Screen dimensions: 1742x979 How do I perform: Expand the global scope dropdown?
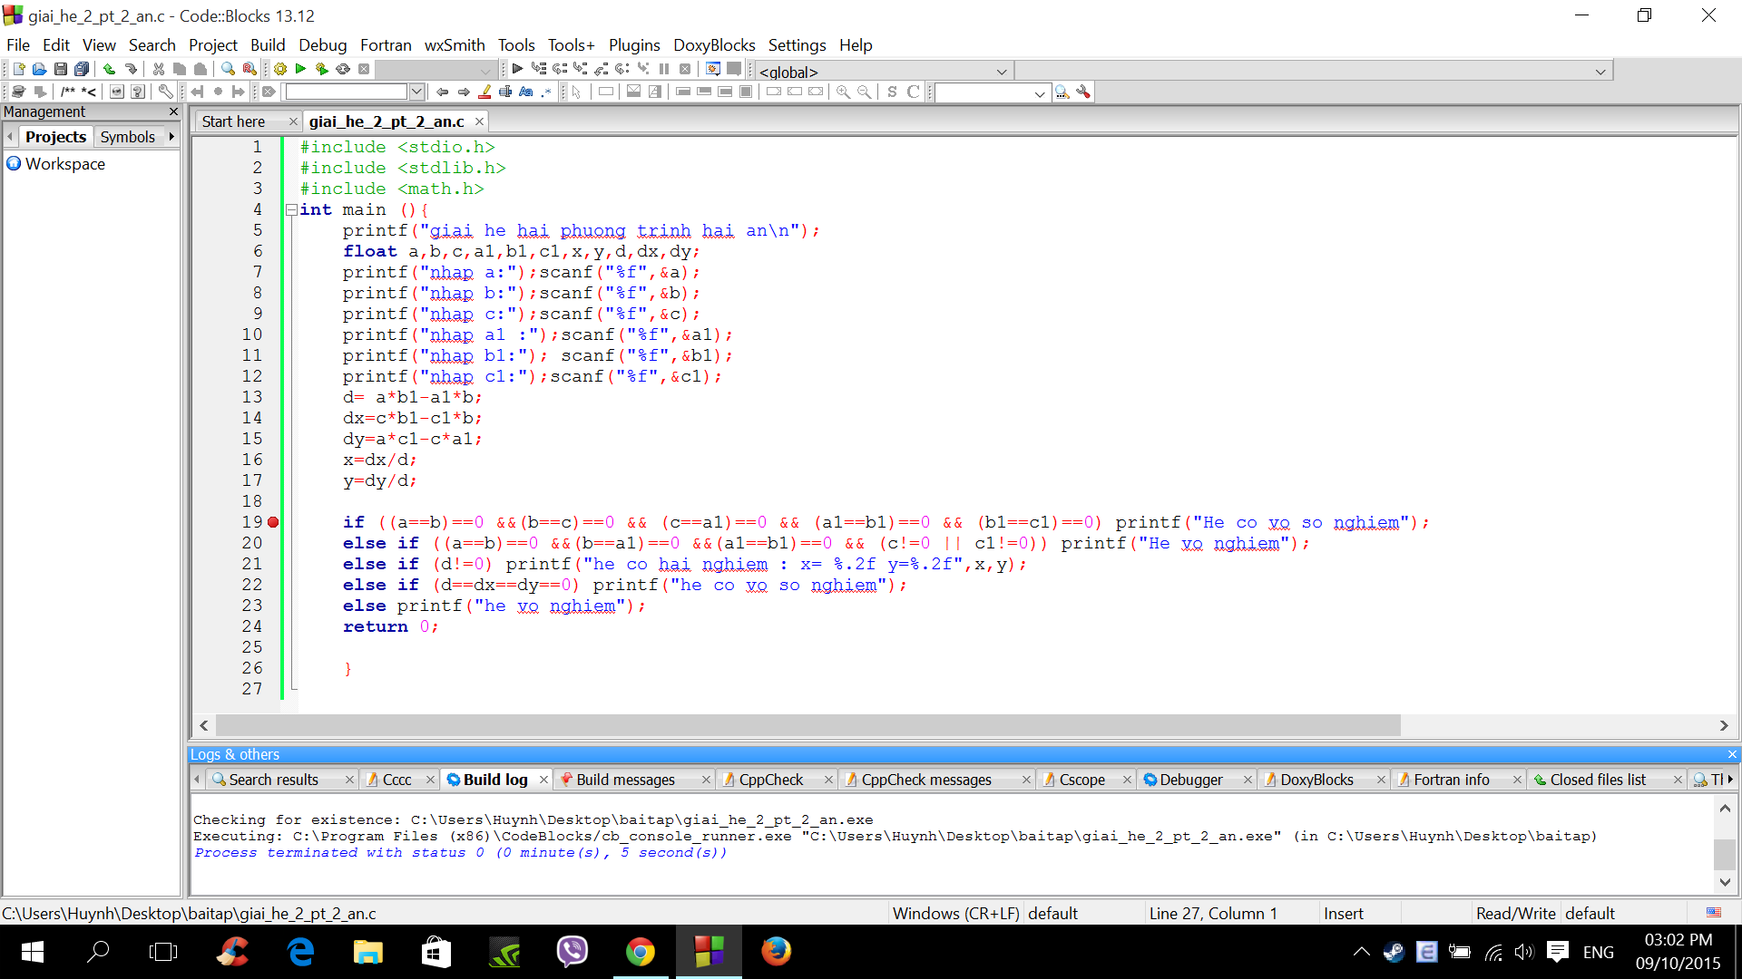(x=1002, y=72)
